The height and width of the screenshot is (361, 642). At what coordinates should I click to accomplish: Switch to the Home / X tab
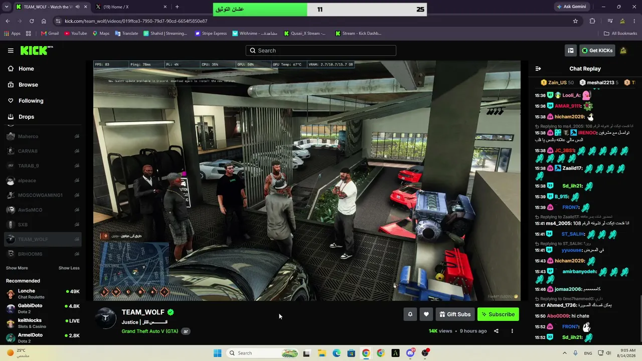point(131,7)
